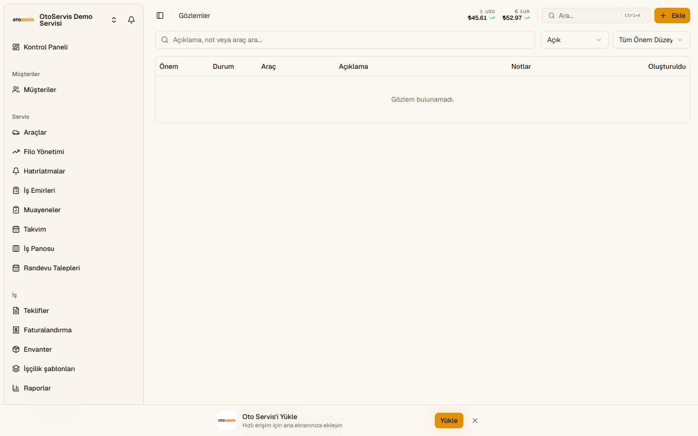Open the Açık status dropdown
698x436 pixels.
click(x=574, y=40)
